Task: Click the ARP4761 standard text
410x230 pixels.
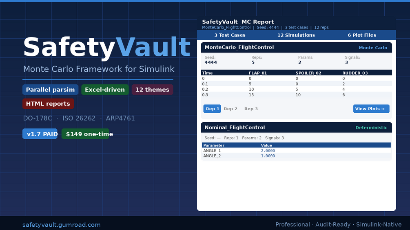Action: click(x=120, y=118)
